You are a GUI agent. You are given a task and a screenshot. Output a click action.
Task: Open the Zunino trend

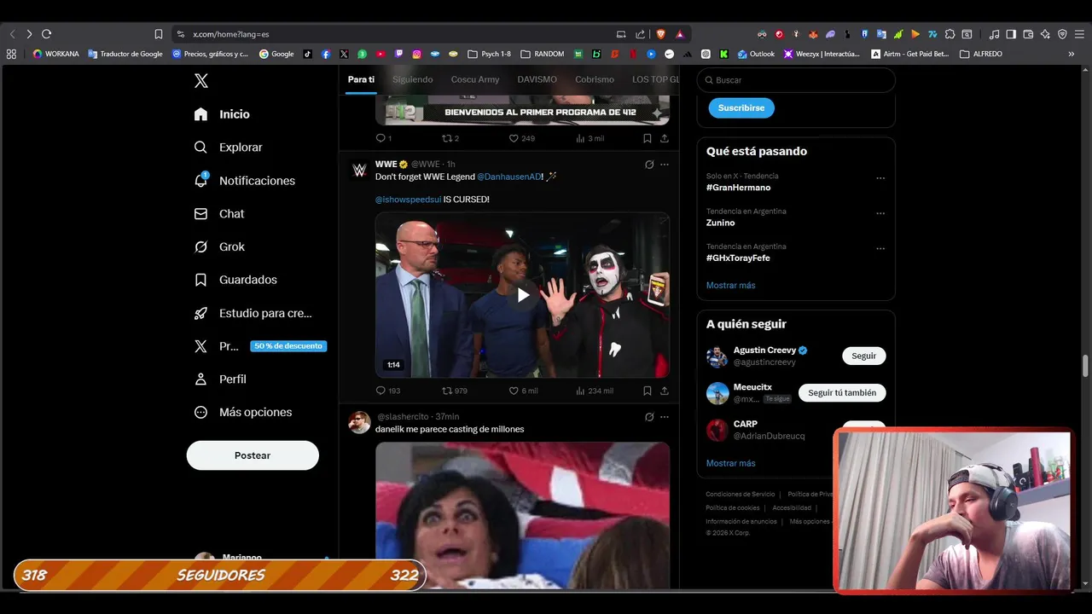click(720, 223)
